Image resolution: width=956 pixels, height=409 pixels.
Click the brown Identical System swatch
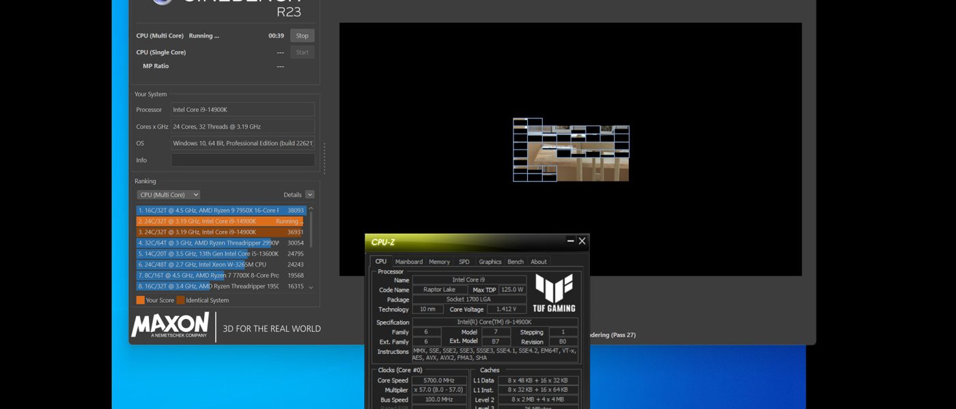pos(181,300)
